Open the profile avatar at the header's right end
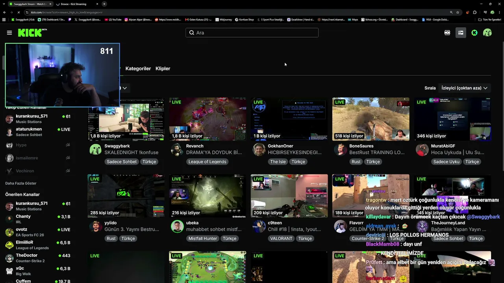Viewport: 504px width, 283px height. (x=487, y=33)
